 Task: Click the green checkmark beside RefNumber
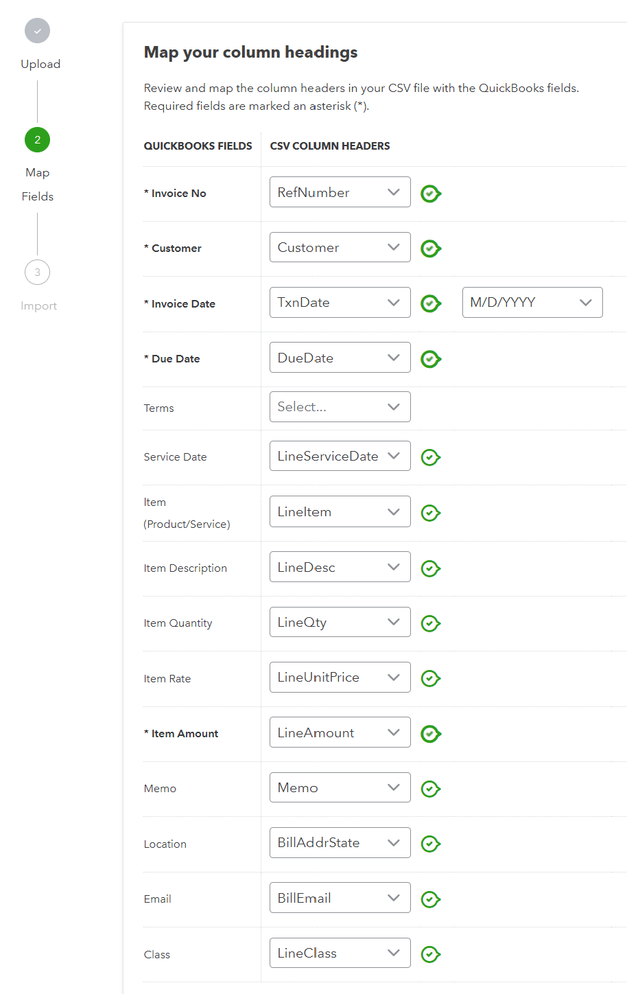tap(430, 194)
